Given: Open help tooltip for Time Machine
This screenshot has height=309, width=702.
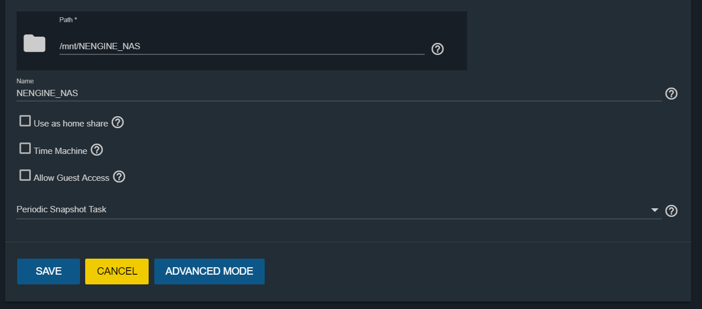Looking at the screenshot, I should pyautogui.click(x=97, y=150).
